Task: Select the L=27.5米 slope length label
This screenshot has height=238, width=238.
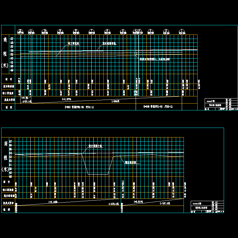Action: pos(27,101)
